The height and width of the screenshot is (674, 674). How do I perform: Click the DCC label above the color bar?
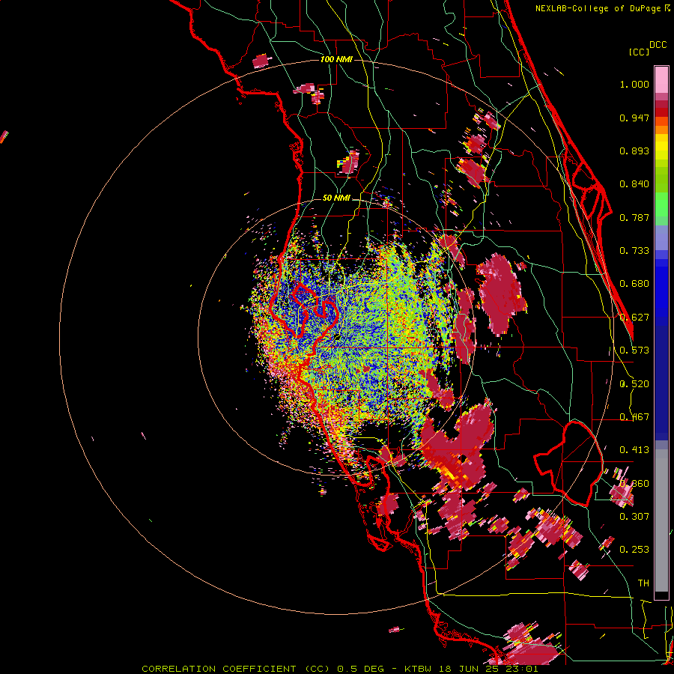click(658, 45)
